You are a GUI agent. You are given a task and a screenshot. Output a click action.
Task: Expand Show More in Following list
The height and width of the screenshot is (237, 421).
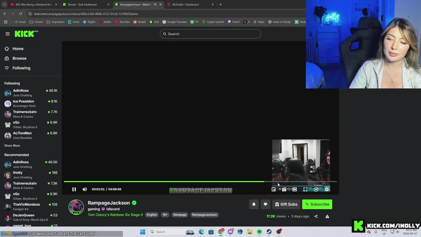click(x=12, y=145)
